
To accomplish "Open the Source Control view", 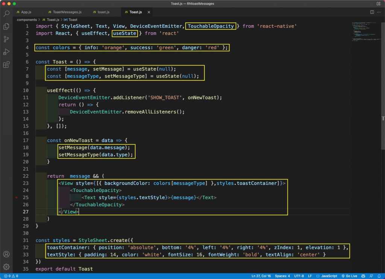I will coord(6,39).
